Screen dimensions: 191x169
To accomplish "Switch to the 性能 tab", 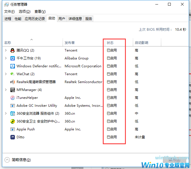I will point(18,19).
